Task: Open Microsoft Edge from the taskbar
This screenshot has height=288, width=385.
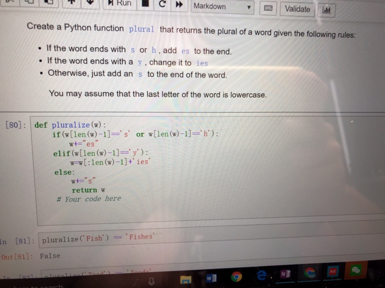Action: pos(262,275)
